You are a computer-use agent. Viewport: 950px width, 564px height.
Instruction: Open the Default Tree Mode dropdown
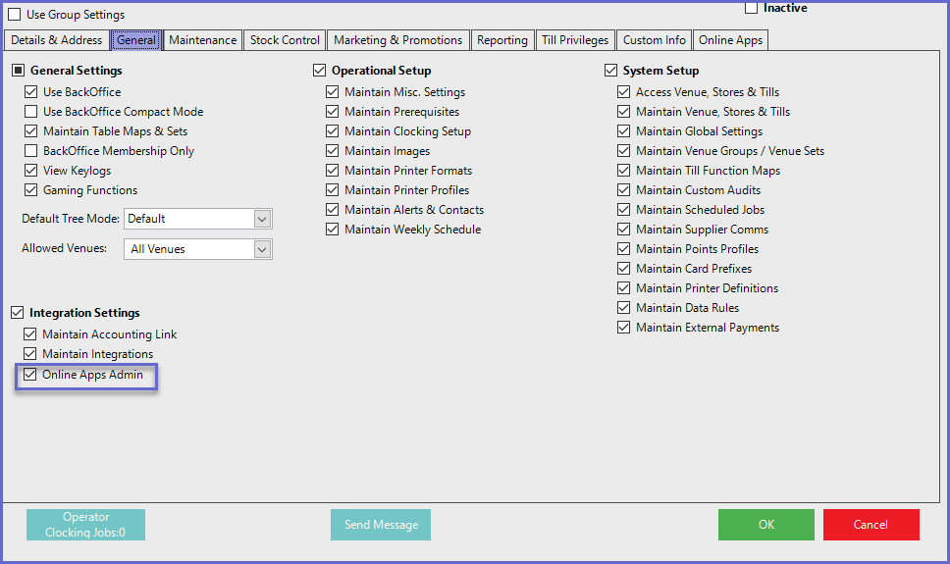(x=262, y=219)
